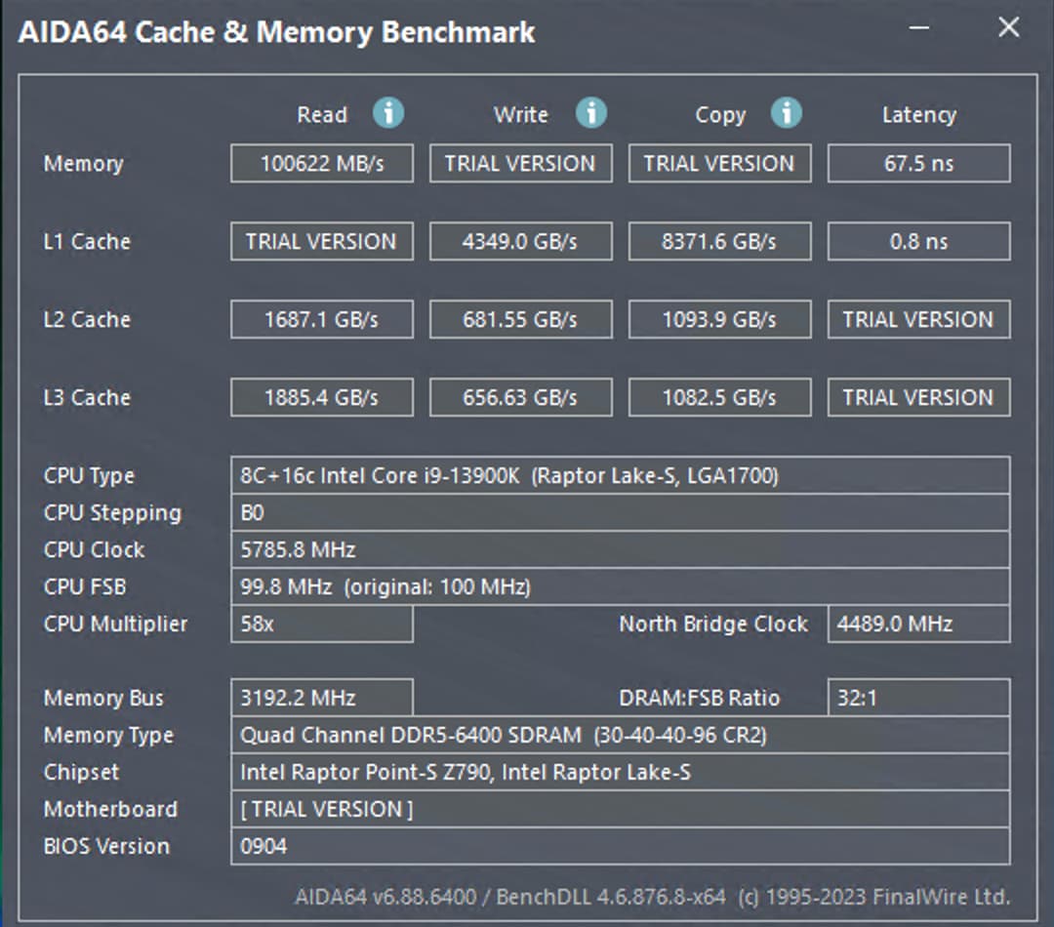Click the CPU Type field showing i9-13900K

coord(620,475)
